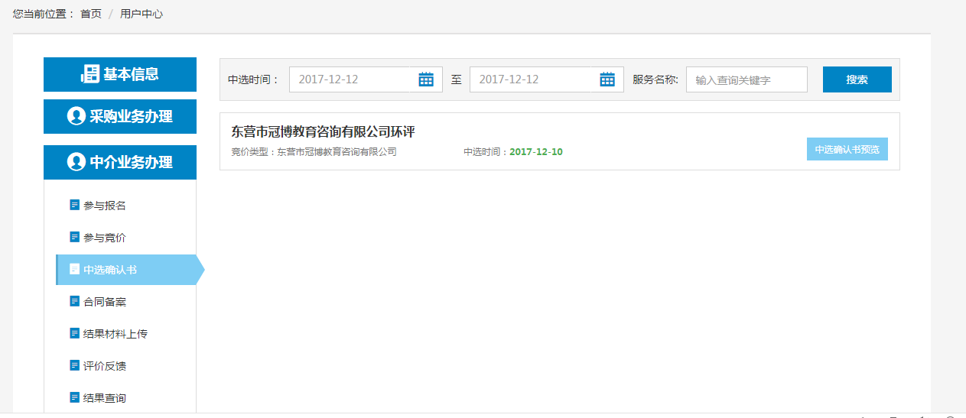Click the 合同备案 document icon
Image resolution: width=966 pixels, height=418 pixels.
[74, 301]
